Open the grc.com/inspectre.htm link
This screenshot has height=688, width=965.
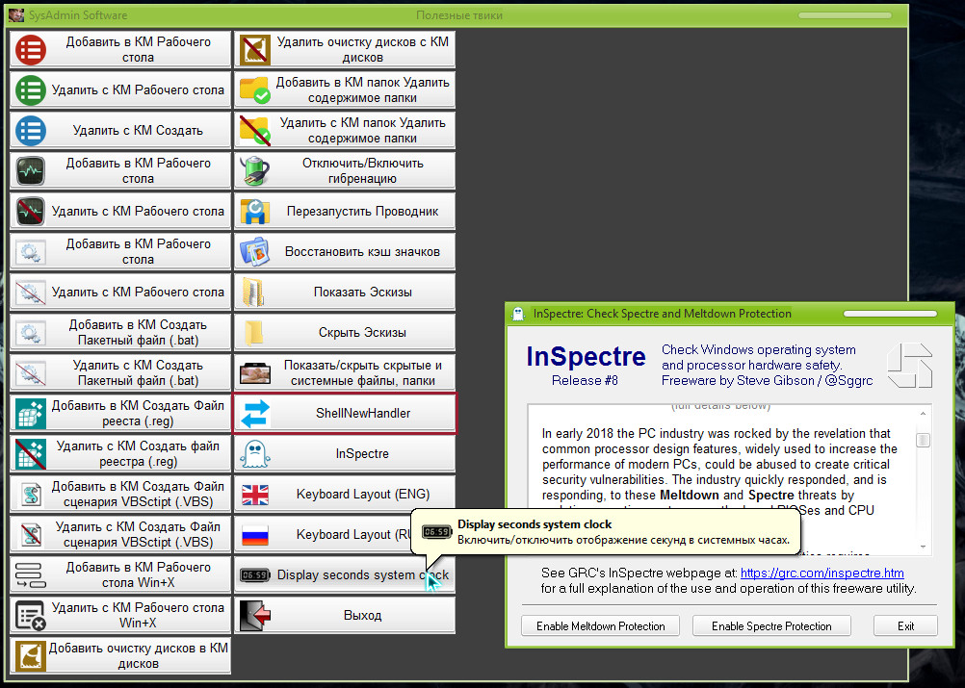(822, 573)
